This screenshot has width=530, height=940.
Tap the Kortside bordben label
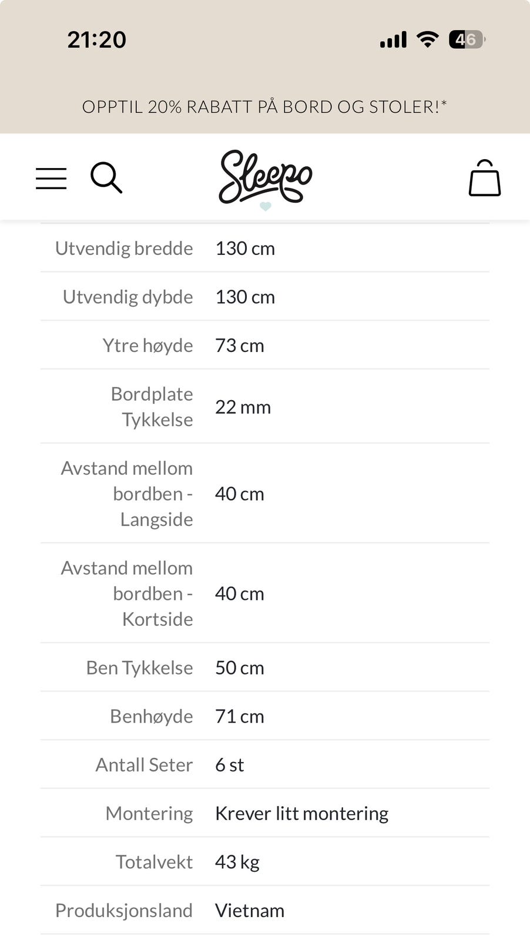128,593
